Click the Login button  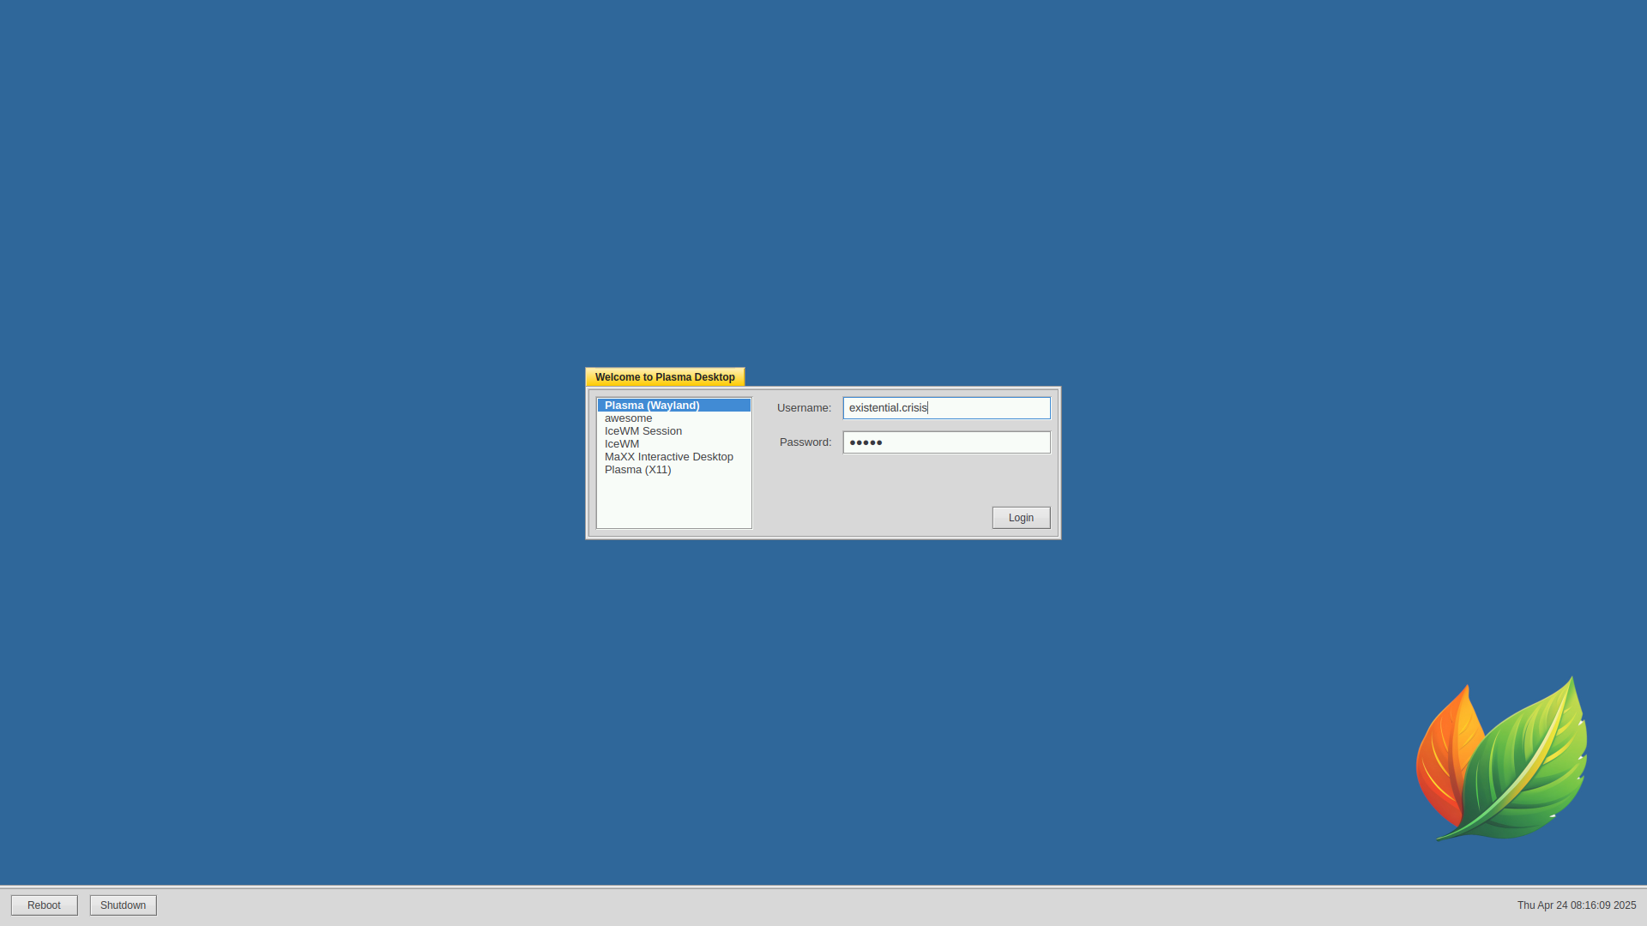pyautogui.click(x=1021, y=518)
